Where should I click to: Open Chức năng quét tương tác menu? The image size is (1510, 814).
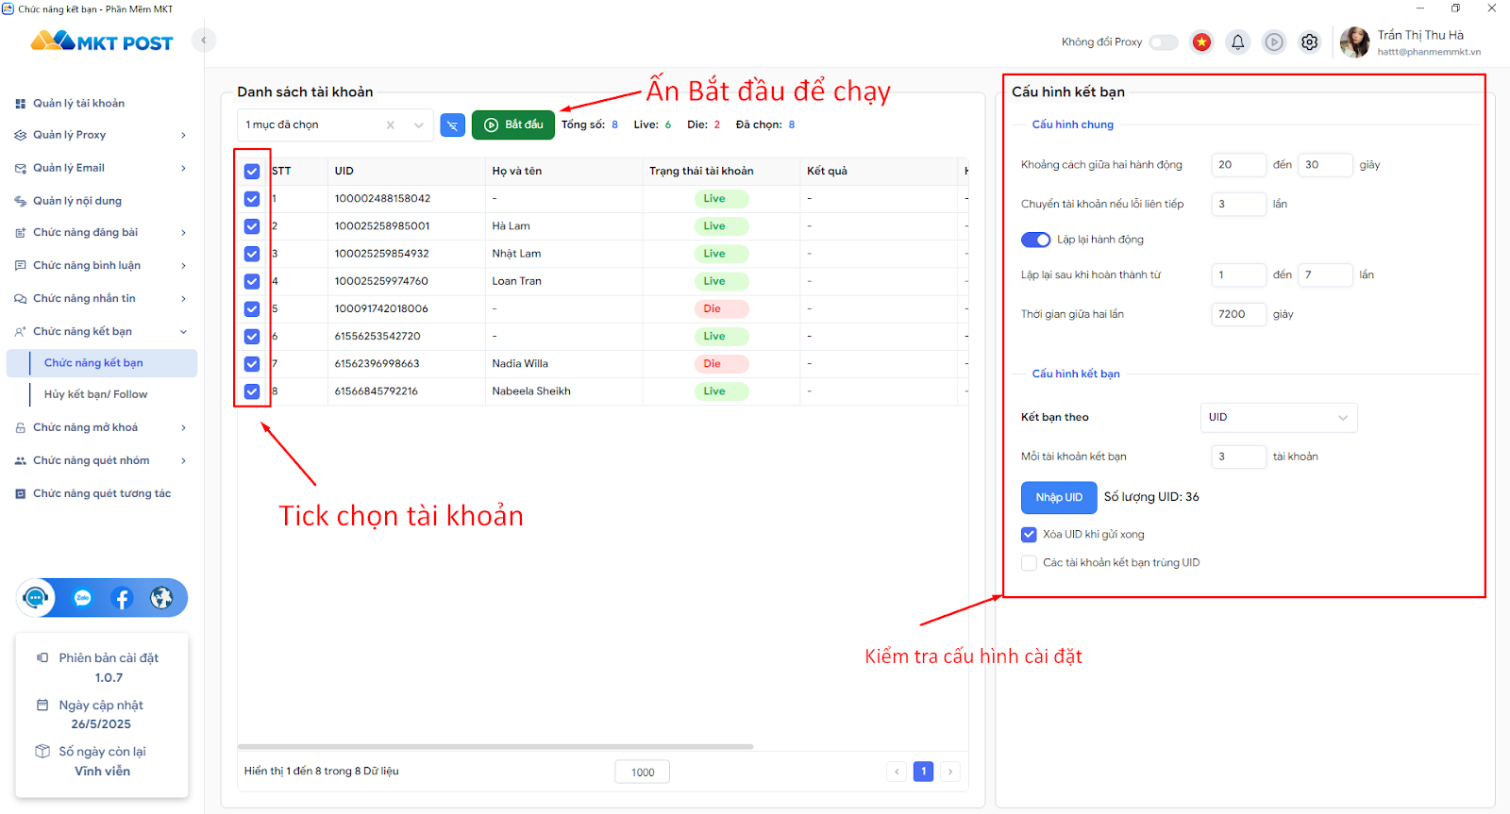point(102,494)
